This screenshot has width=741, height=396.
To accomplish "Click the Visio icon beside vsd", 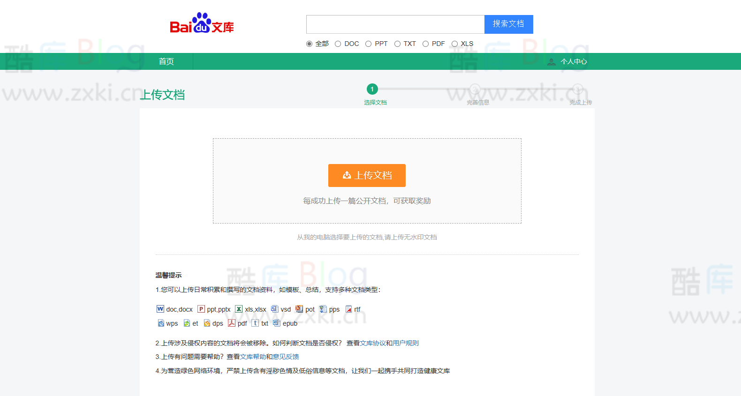I will [275, 309].
